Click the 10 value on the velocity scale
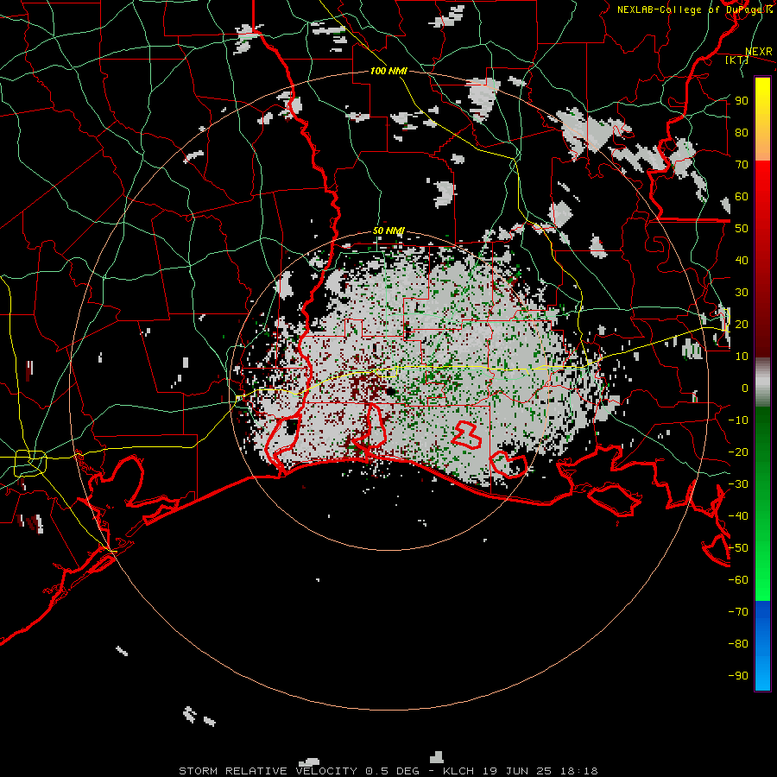The width and height of the screenshot is (777, 777). (742, 357)
